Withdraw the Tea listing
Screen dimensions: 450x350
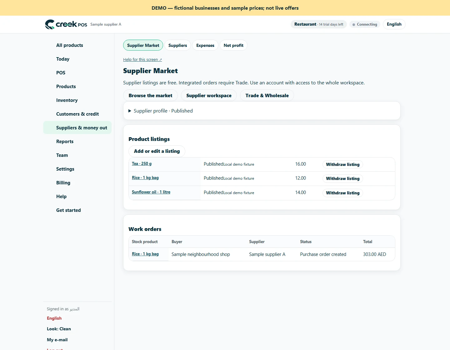[x=342, y=164]
